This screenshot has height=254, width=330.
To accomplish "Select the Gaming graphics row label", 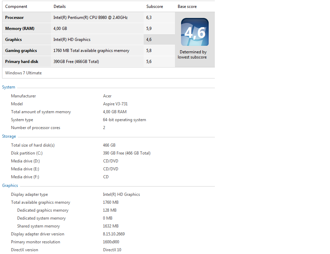I will (21, 51).
